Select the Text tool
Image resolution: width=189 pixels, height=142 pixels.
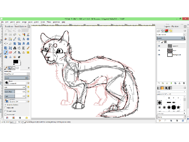coord(15,48)
